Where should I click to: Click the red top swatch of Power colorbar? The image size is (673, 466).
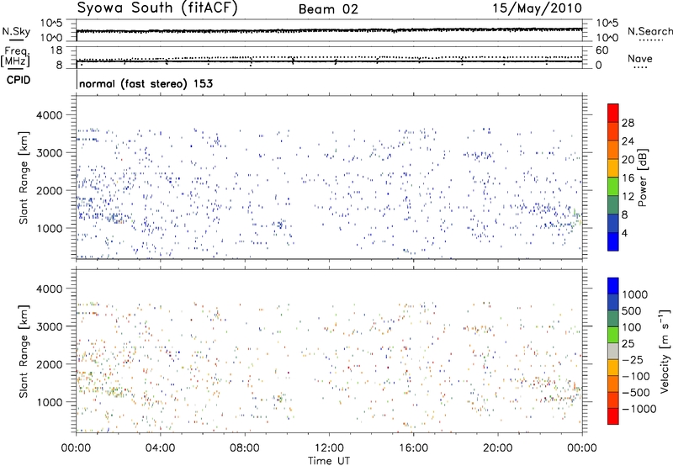(613, 113)
